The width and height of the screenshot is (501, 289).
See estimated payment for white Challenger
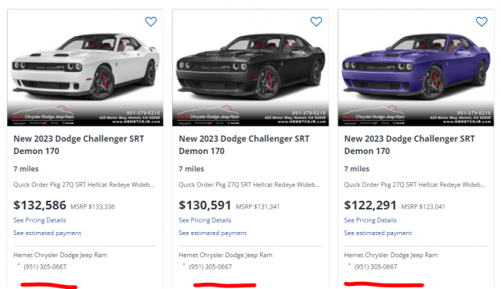click(47, 233)
